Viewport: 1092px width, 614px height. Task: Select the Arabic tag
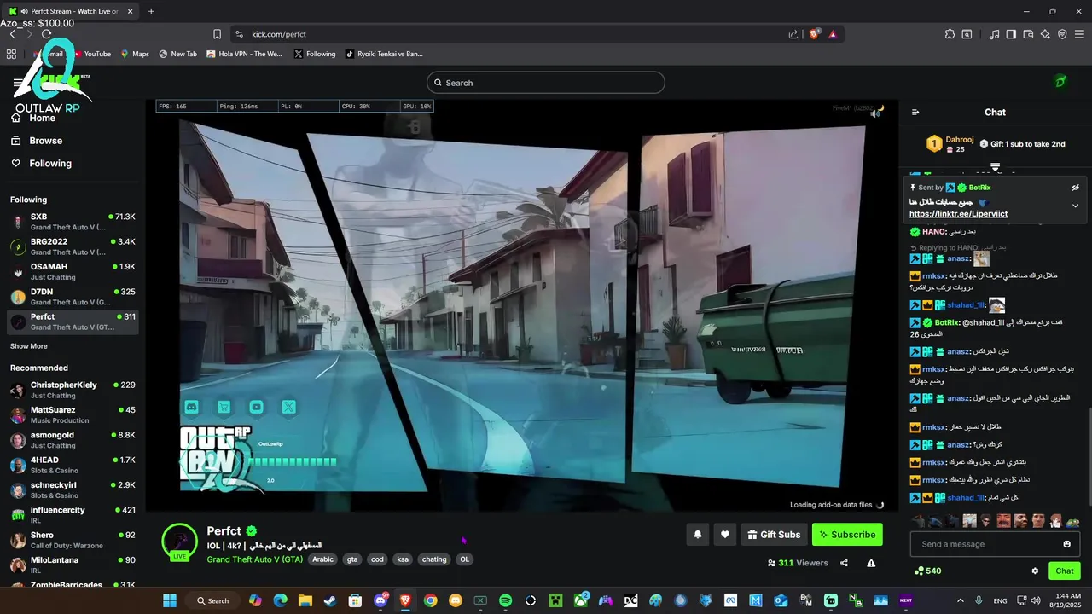(322, 559)
